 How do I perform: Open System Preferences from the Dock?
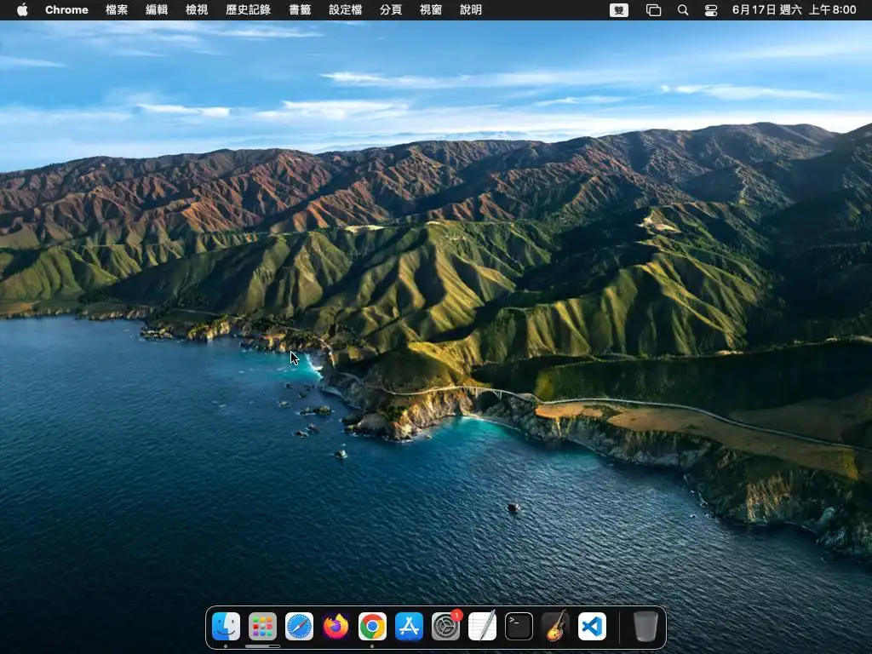[446, 626]
